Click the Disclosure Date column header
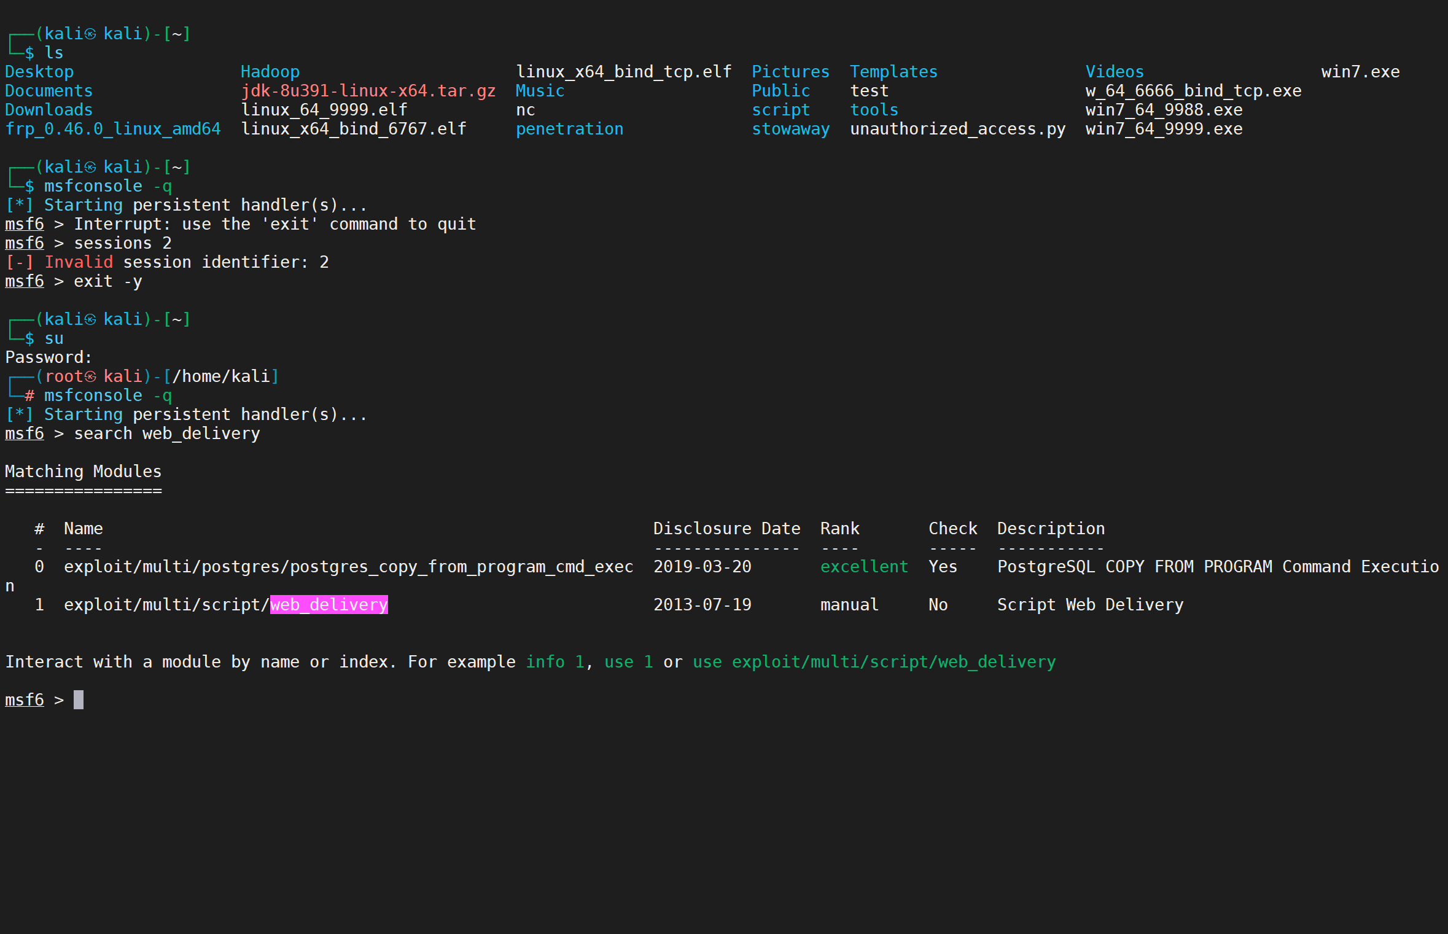 726,529
